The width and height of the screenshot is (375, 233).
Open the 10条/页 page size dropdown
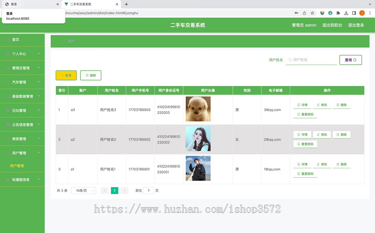pyautogui.click(x=84, y=190)
